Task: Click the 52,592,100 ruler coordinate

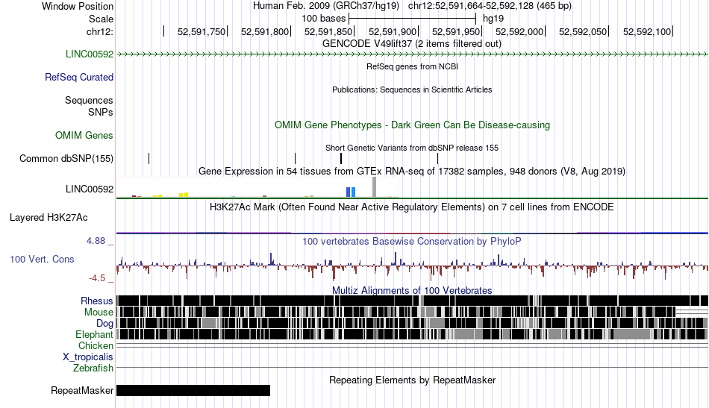Action: (x=647, y=31)
